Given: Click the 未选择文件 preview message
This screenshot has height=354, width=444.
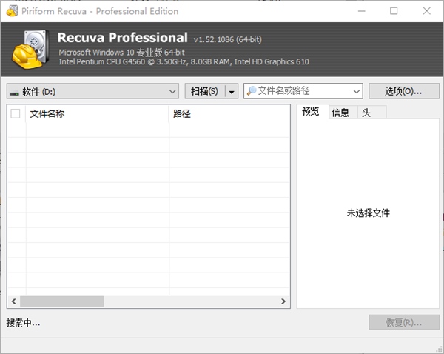Looking at the screenshot, I should click(368, 213).
